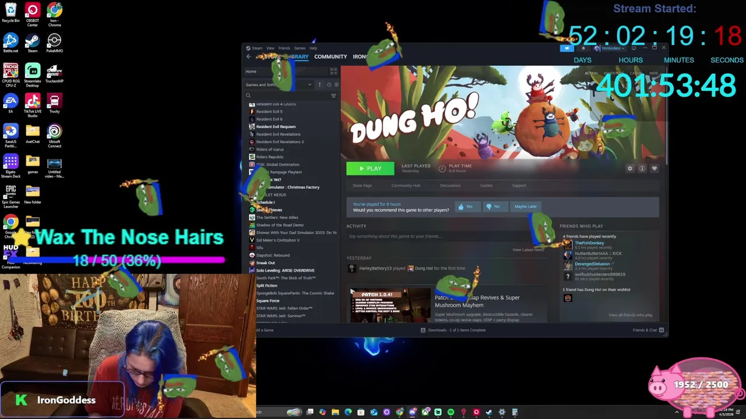Click the Maybe Later button
746x419 pixels.
pyautogui.click(x=525, y=207)
